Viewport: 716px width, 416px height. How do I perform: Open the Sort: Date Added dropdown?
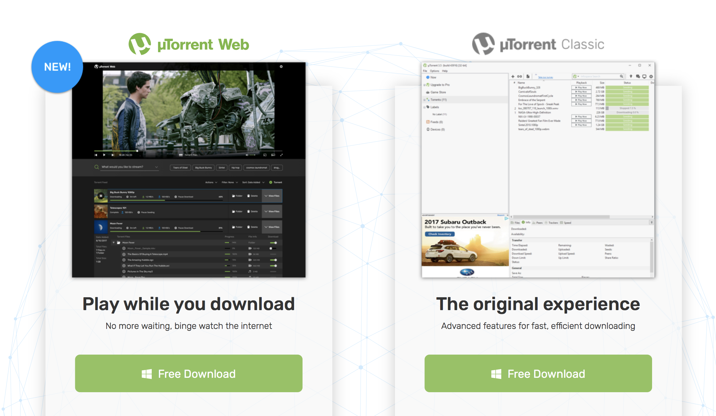[x=253, y=182]
